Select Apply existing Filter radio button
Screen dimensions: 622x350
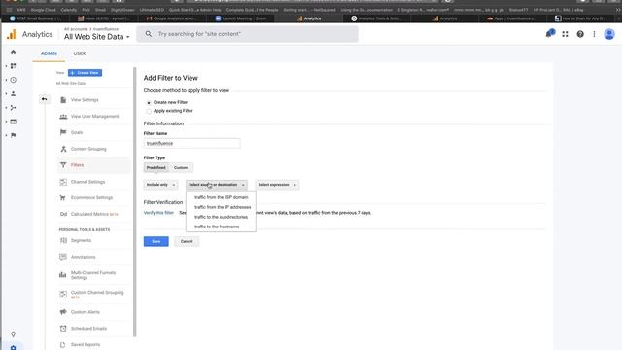[x=149, y=111]
